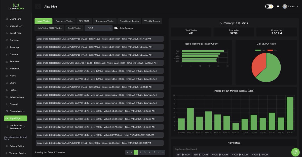Open the Profile person icon
Screen dimensions: 302x157
7,90
